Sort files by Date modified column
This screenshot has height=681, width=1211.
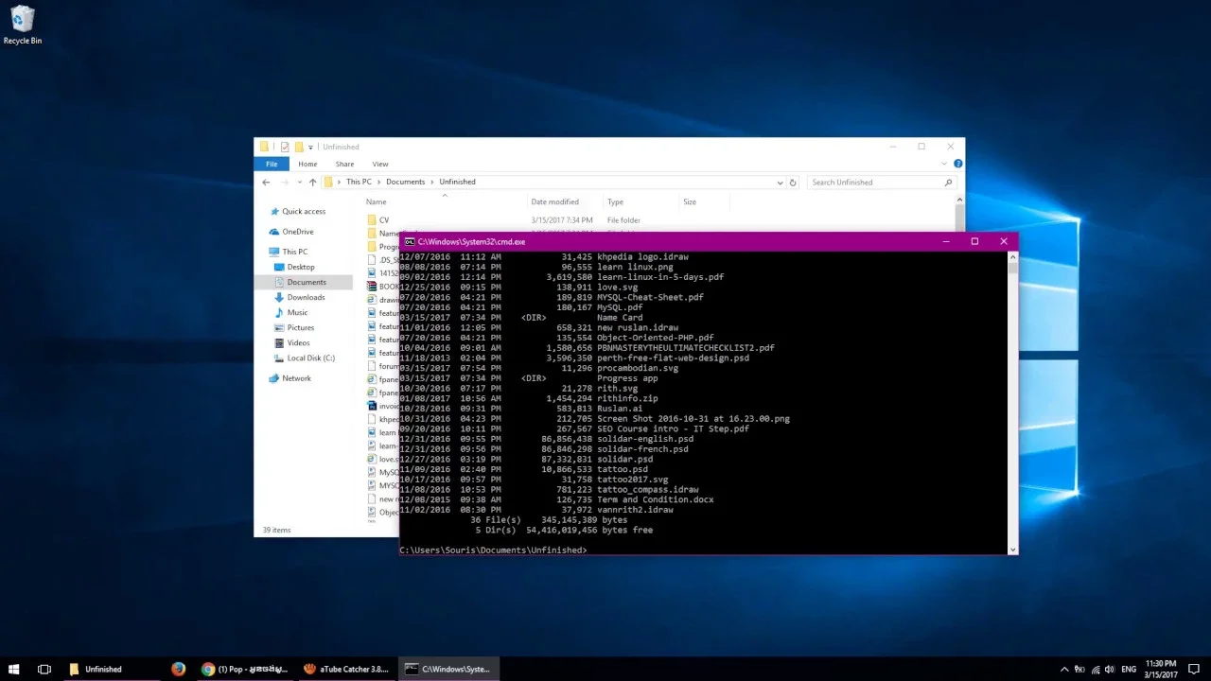(554, 201)
